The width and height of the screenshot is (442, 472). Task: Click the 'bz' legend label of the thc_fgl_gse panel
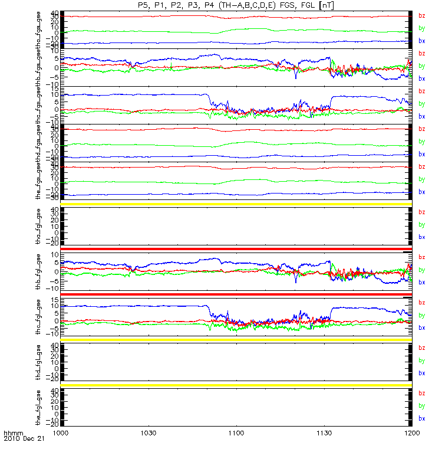coord(421,303)
